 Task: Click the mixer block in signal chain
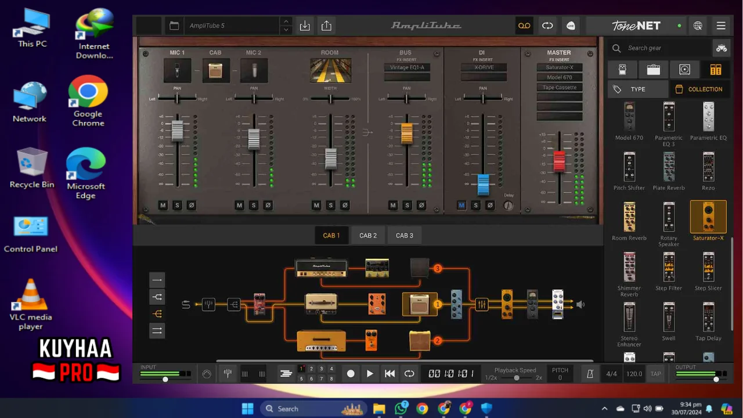pyautogui.click(x=481, y=304)
